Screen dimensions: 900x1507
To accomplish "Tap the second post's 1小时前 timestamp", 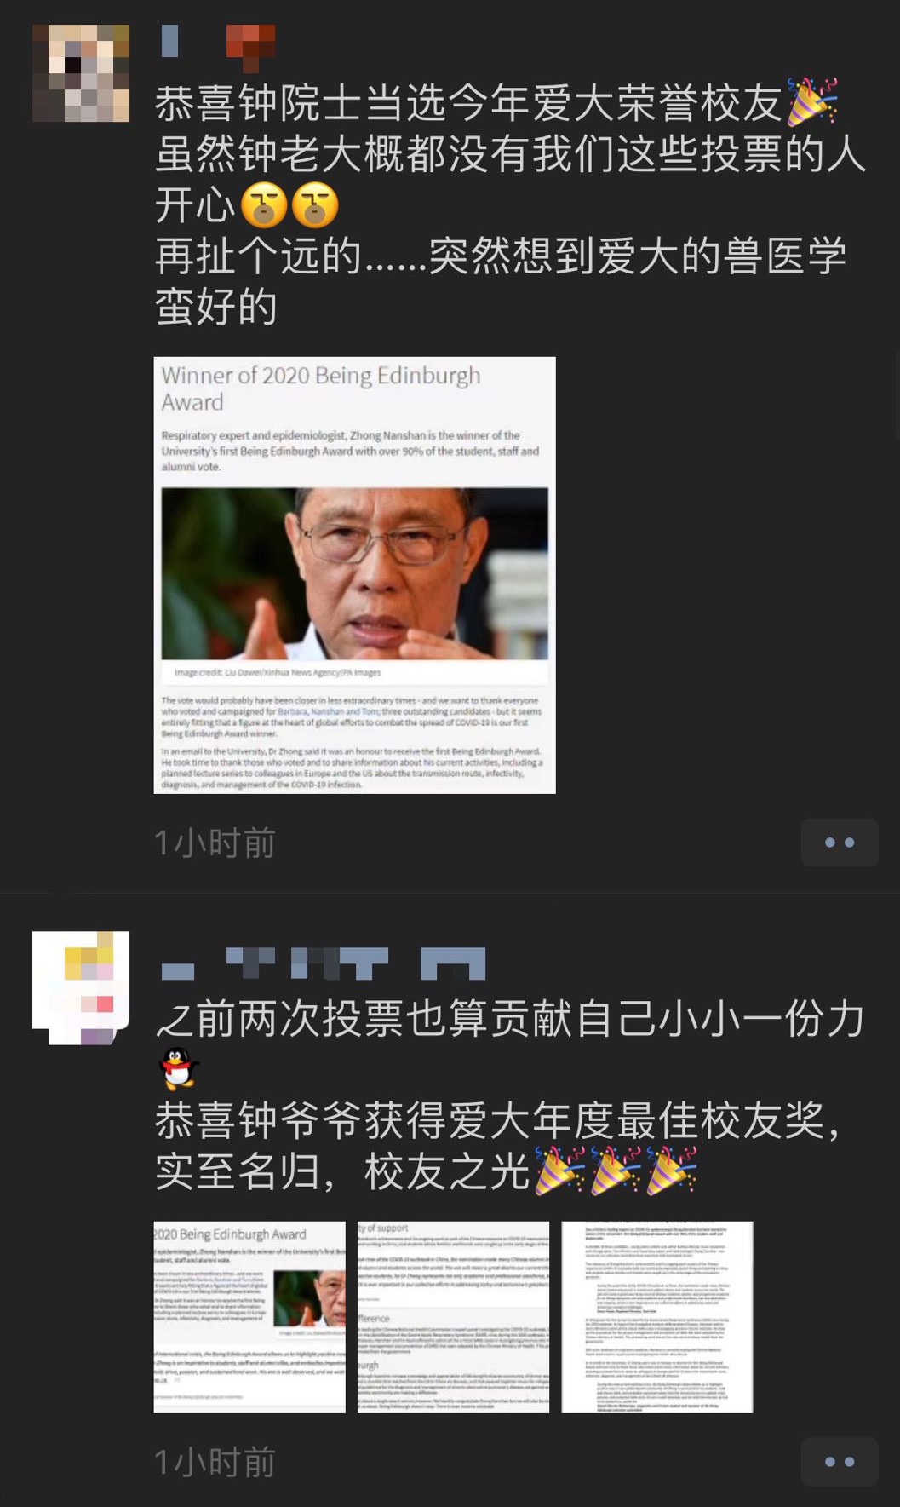I will (215, 1463).
